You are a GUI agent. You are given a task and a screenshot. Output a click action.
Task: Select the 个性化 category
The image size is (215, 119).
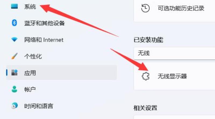[33, 56]
